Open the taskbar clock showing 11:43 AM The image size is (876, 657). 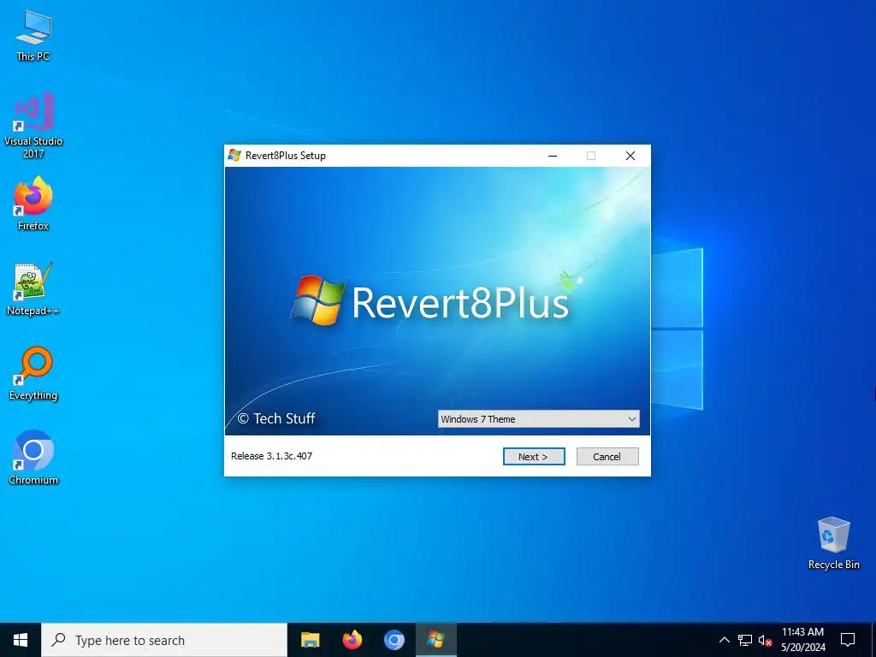(x=802, y=640)
